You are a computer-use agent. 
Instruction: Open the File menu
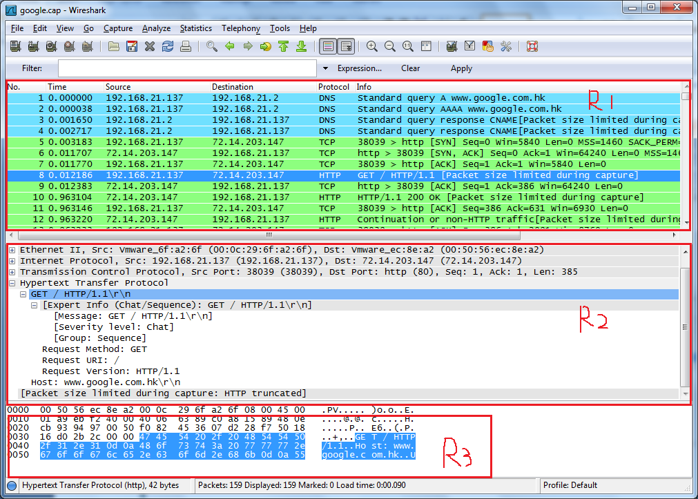(x=17, y=28)
